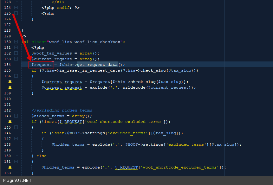
Task: Click the get_request_data method name
Action: 97,65
